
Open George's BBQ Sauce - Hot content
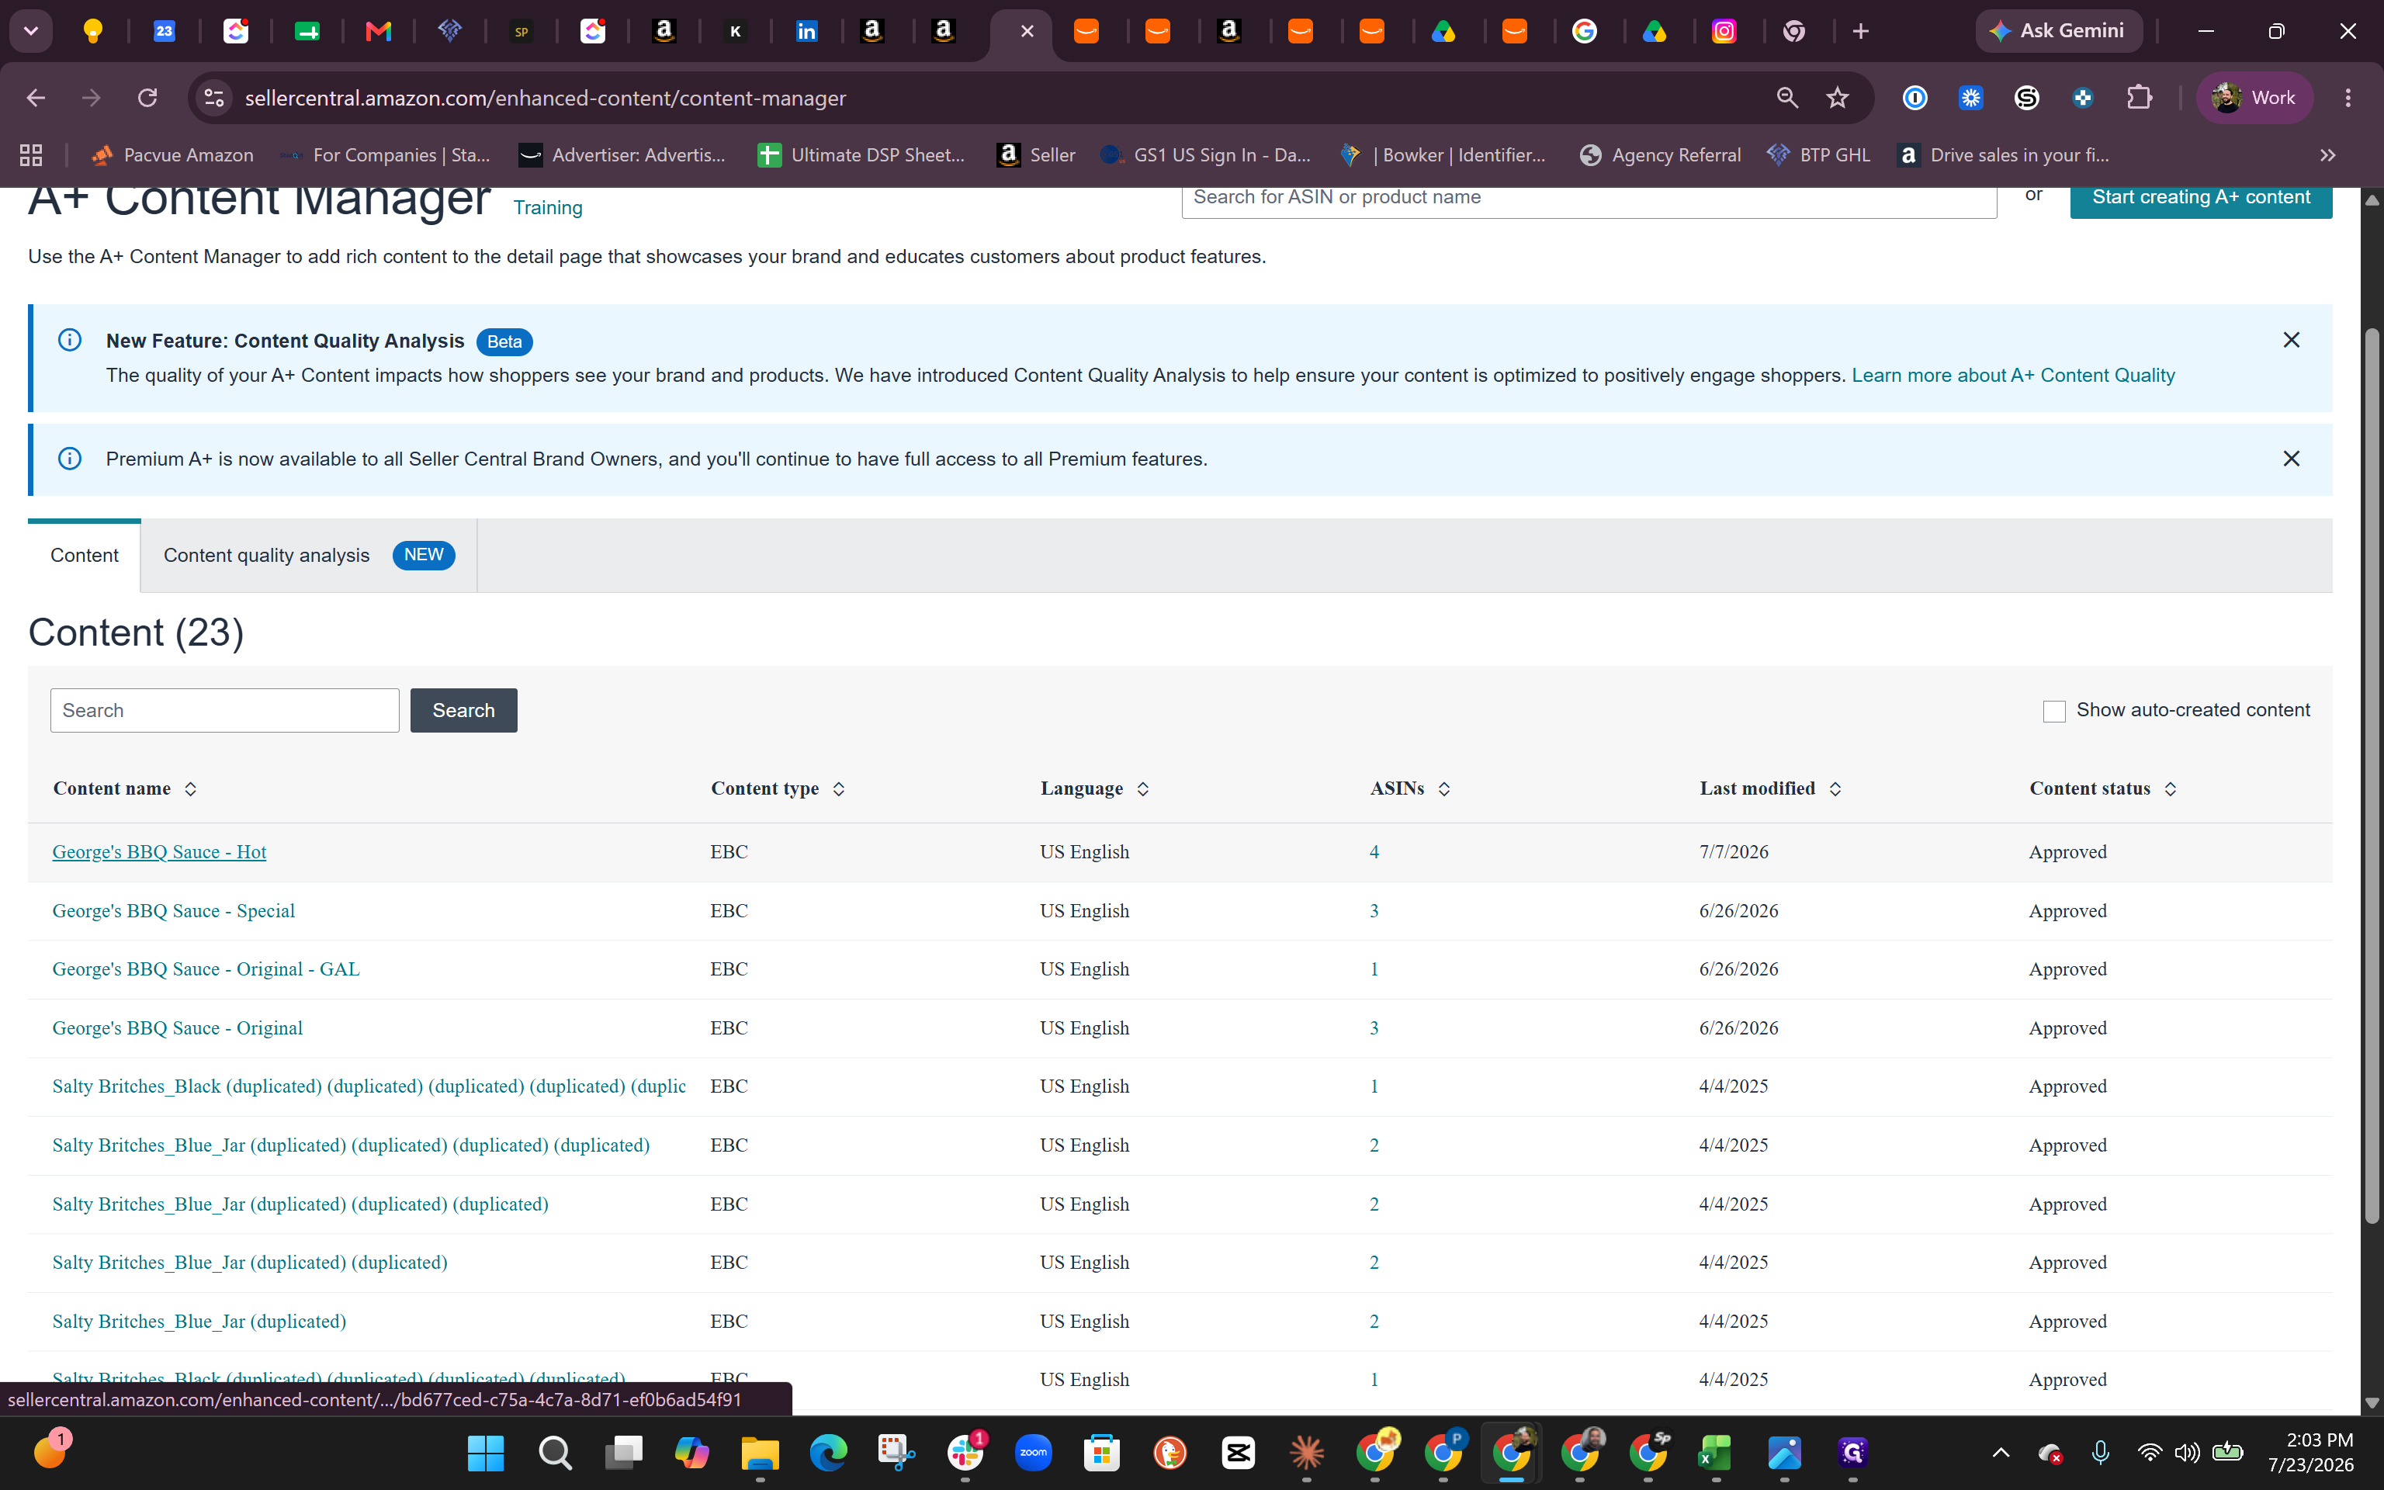(160, 852)
